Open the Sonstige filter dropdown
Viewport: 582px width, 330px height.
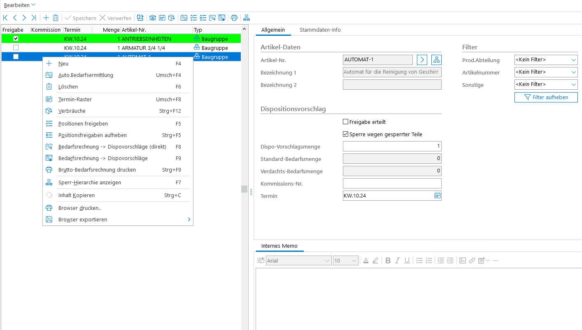[x=546, y=84]
